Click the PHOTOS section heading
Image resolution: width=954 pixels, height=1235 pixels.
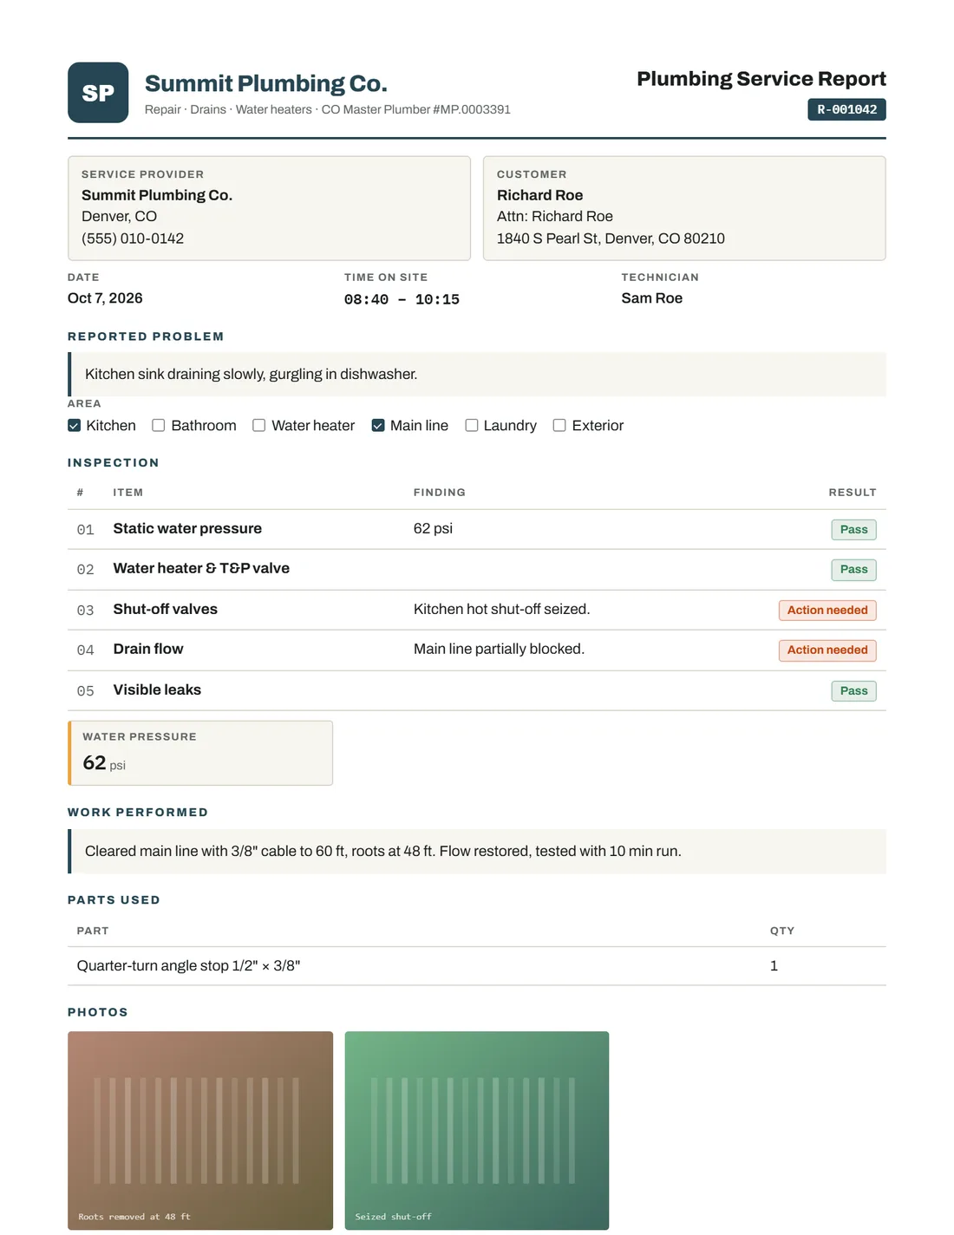[x=98, y=1012]
